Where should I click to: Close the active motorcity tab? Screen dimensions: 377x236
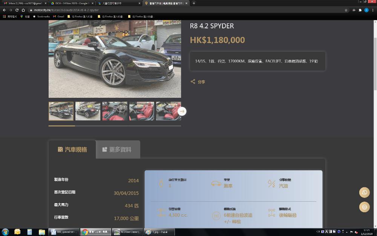[x=186, y=3]
